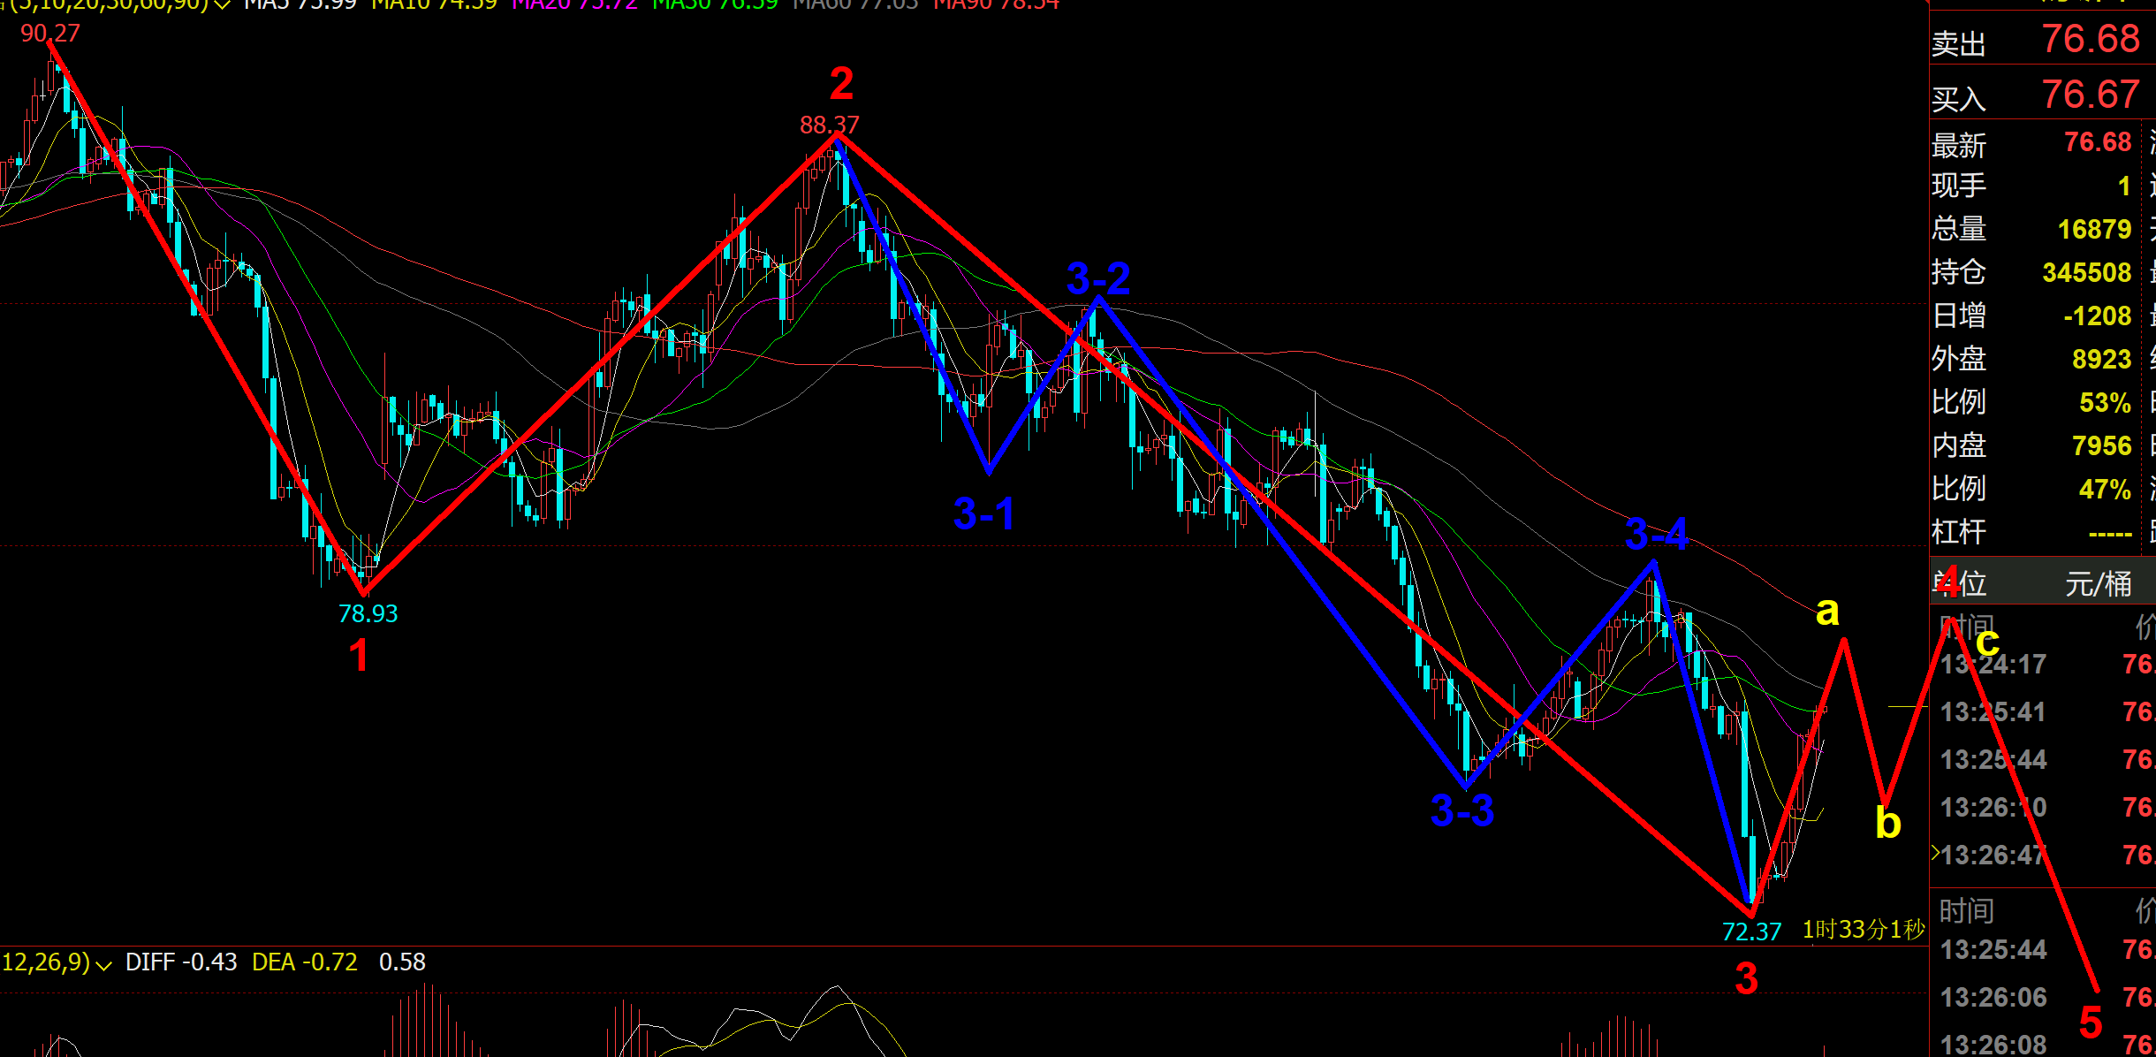
Task: Click the 时间 column header
Action: 1966,910
